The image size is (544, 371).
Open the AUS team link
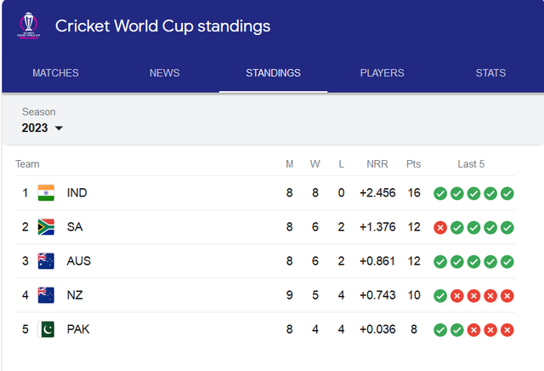[x=79, y=261]
